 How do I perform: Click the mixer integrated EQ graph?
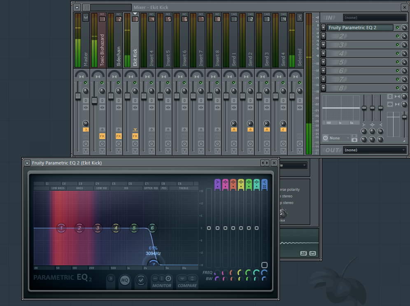(x=341, y=108)
